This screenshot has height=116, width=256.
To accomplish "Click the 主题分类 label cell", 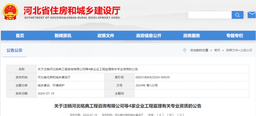I will (x=22, y=85).
